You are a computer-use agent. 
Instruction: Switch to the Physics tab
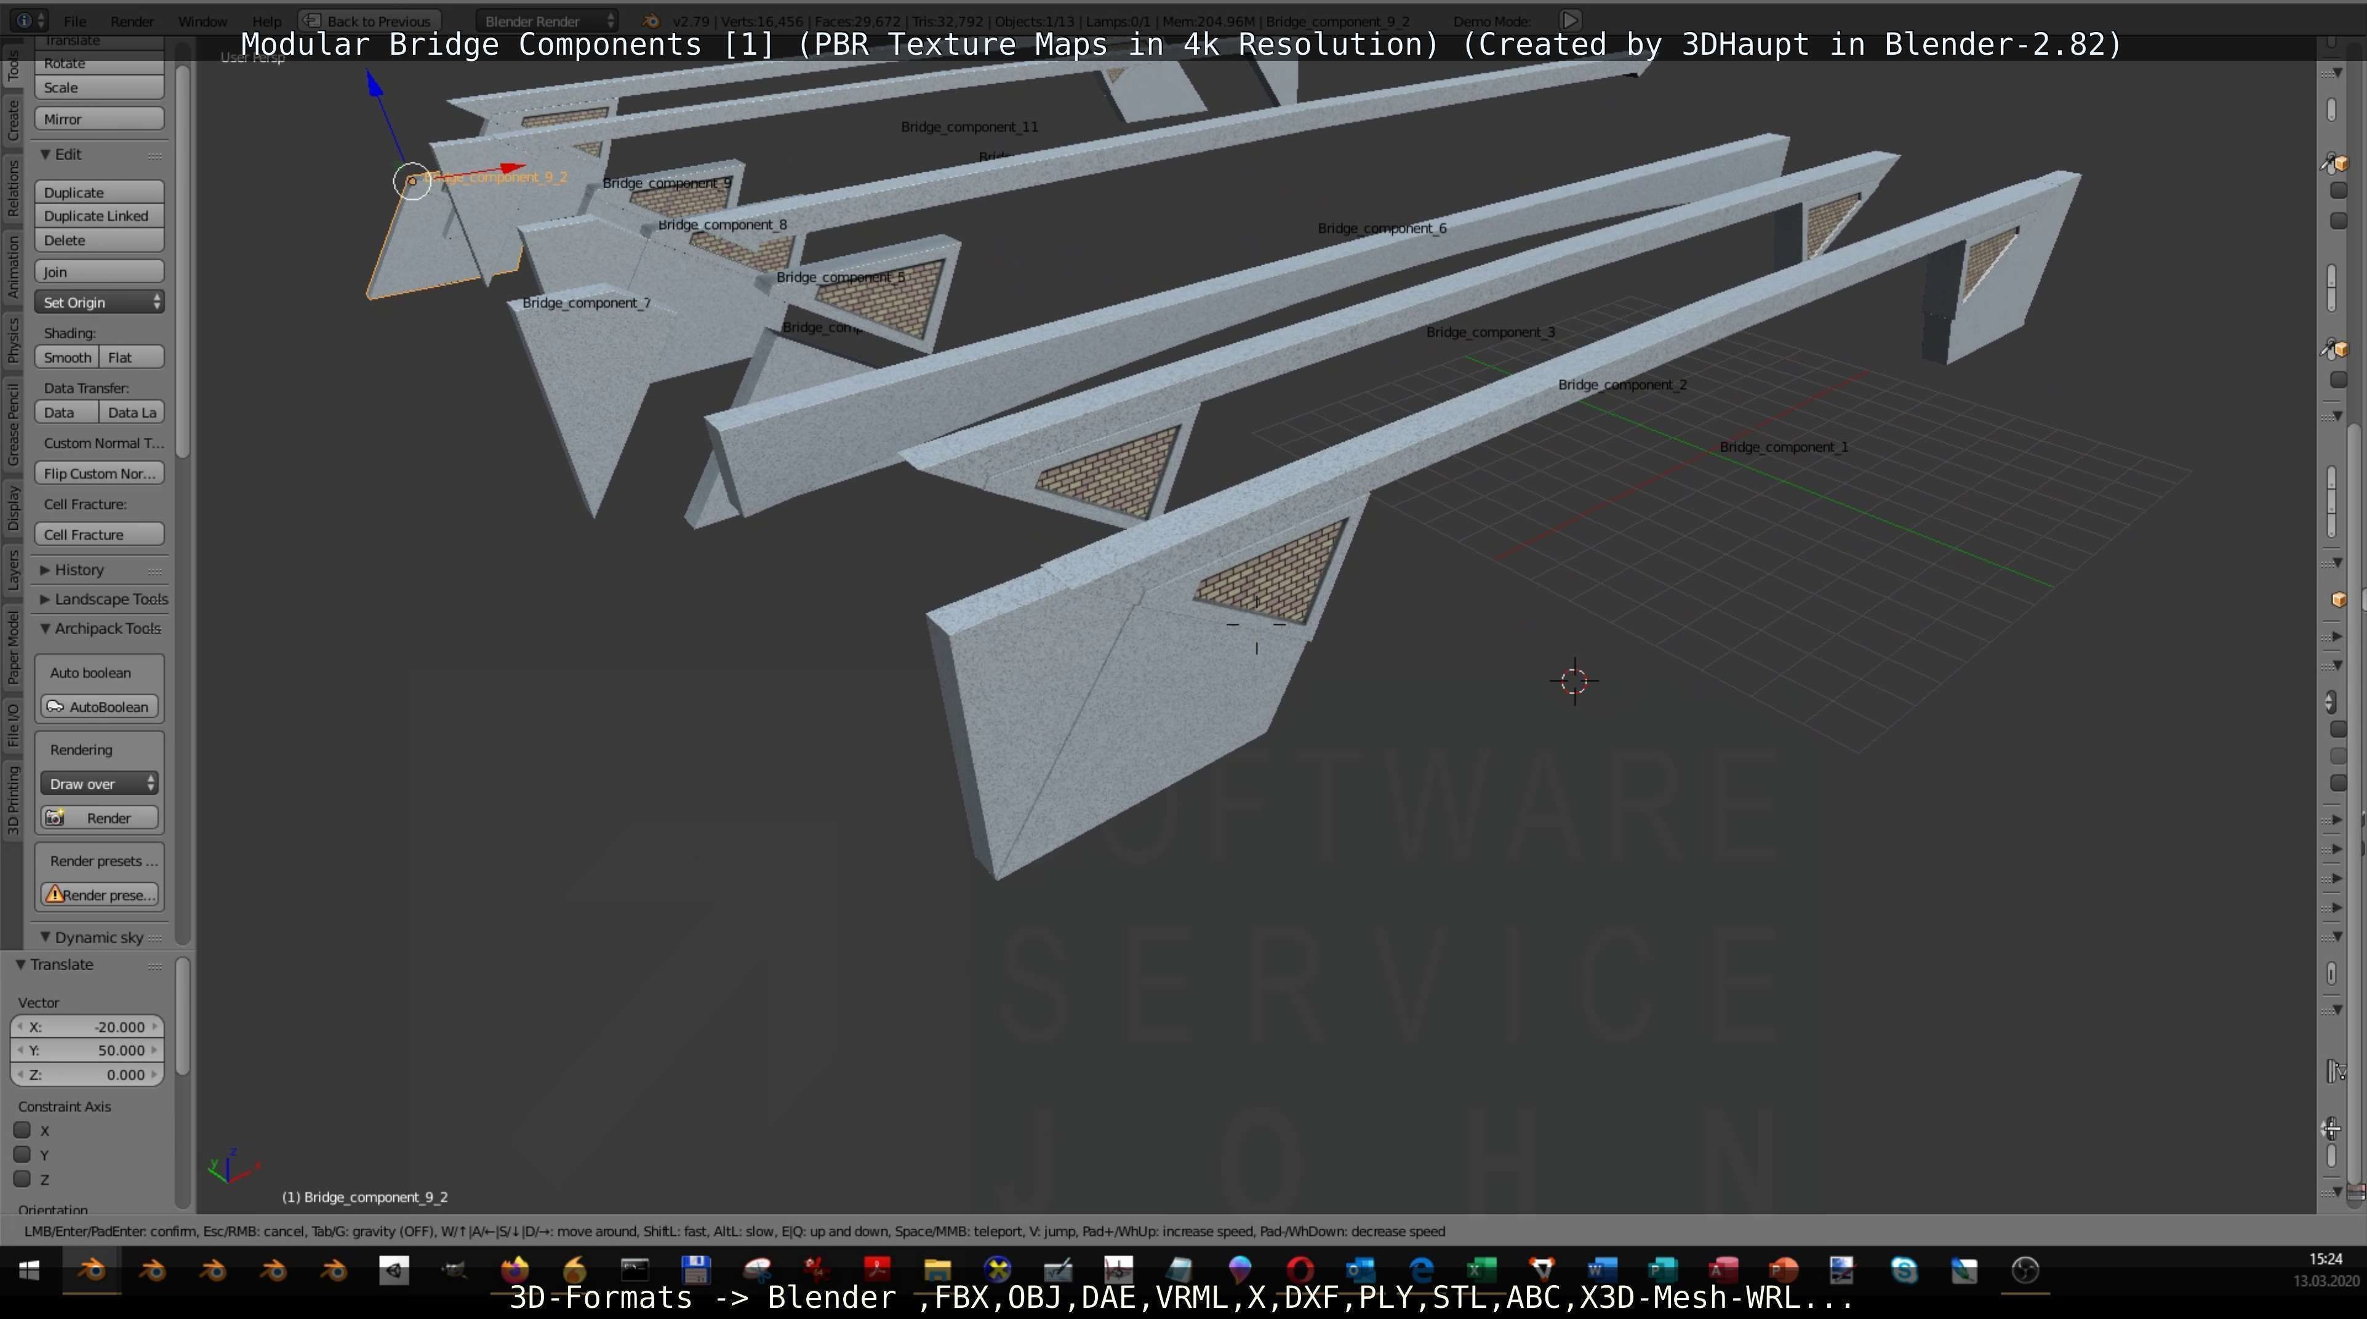[x=13, y=340]
